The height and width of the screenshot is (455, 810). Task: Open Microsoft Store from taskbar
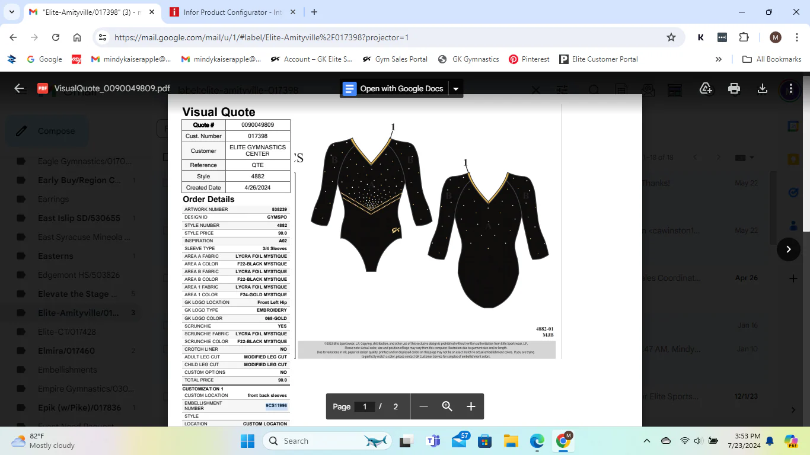click(484, 441)
